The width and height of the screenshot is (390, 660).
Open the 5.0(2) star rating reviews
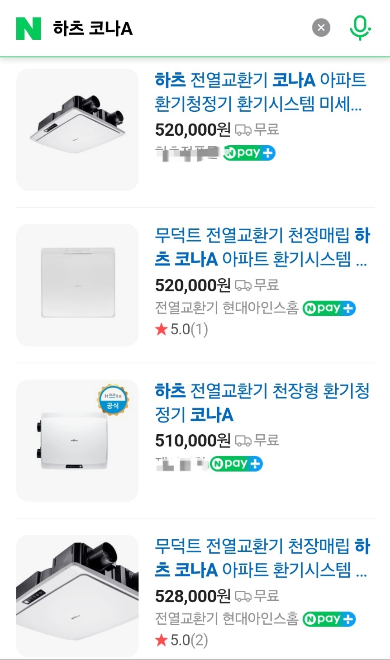coord(181,640)
